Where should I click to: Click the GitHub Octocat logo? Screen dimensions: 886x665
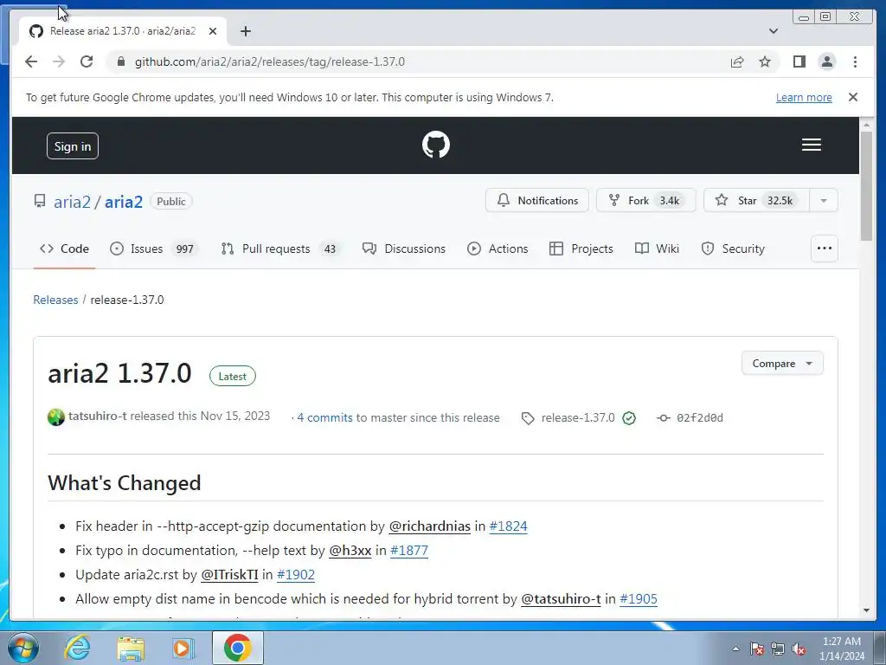tap(436, 145)
